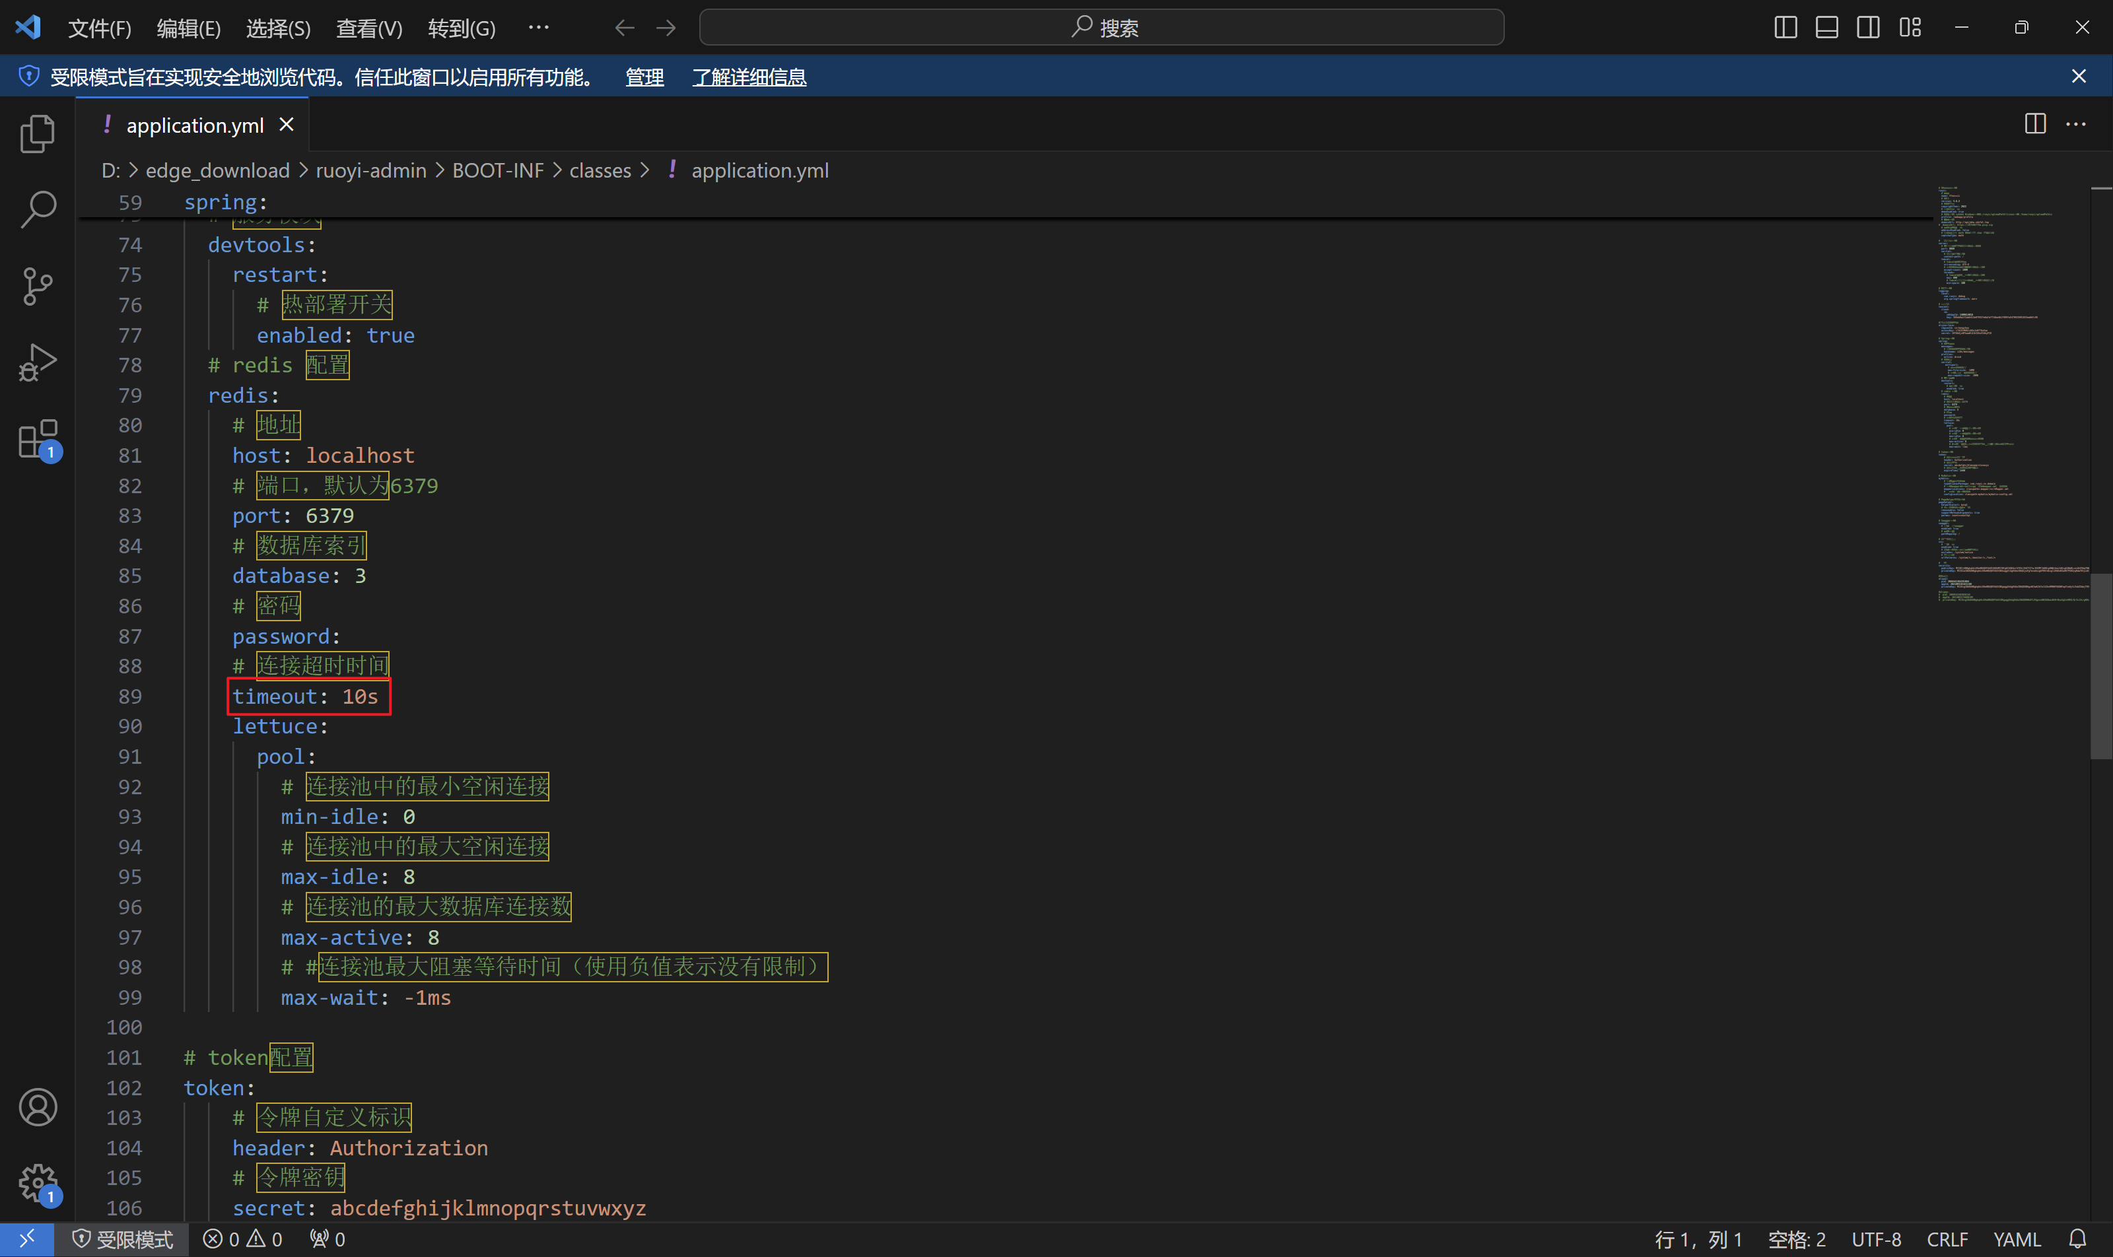The width and height of the screenshot is (2113, 1257).
Task: Go back with the left arrow
Action: pyautogui.click(x=625, y=28)
